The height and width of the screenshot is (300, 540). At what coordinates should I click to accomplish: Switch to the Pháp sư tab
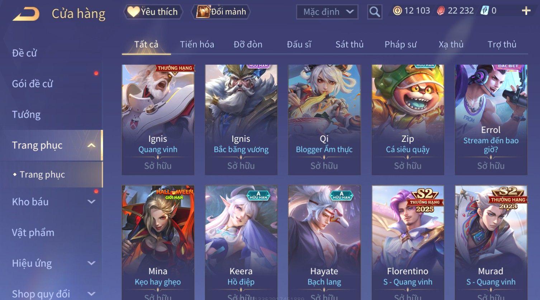point(401,44)
